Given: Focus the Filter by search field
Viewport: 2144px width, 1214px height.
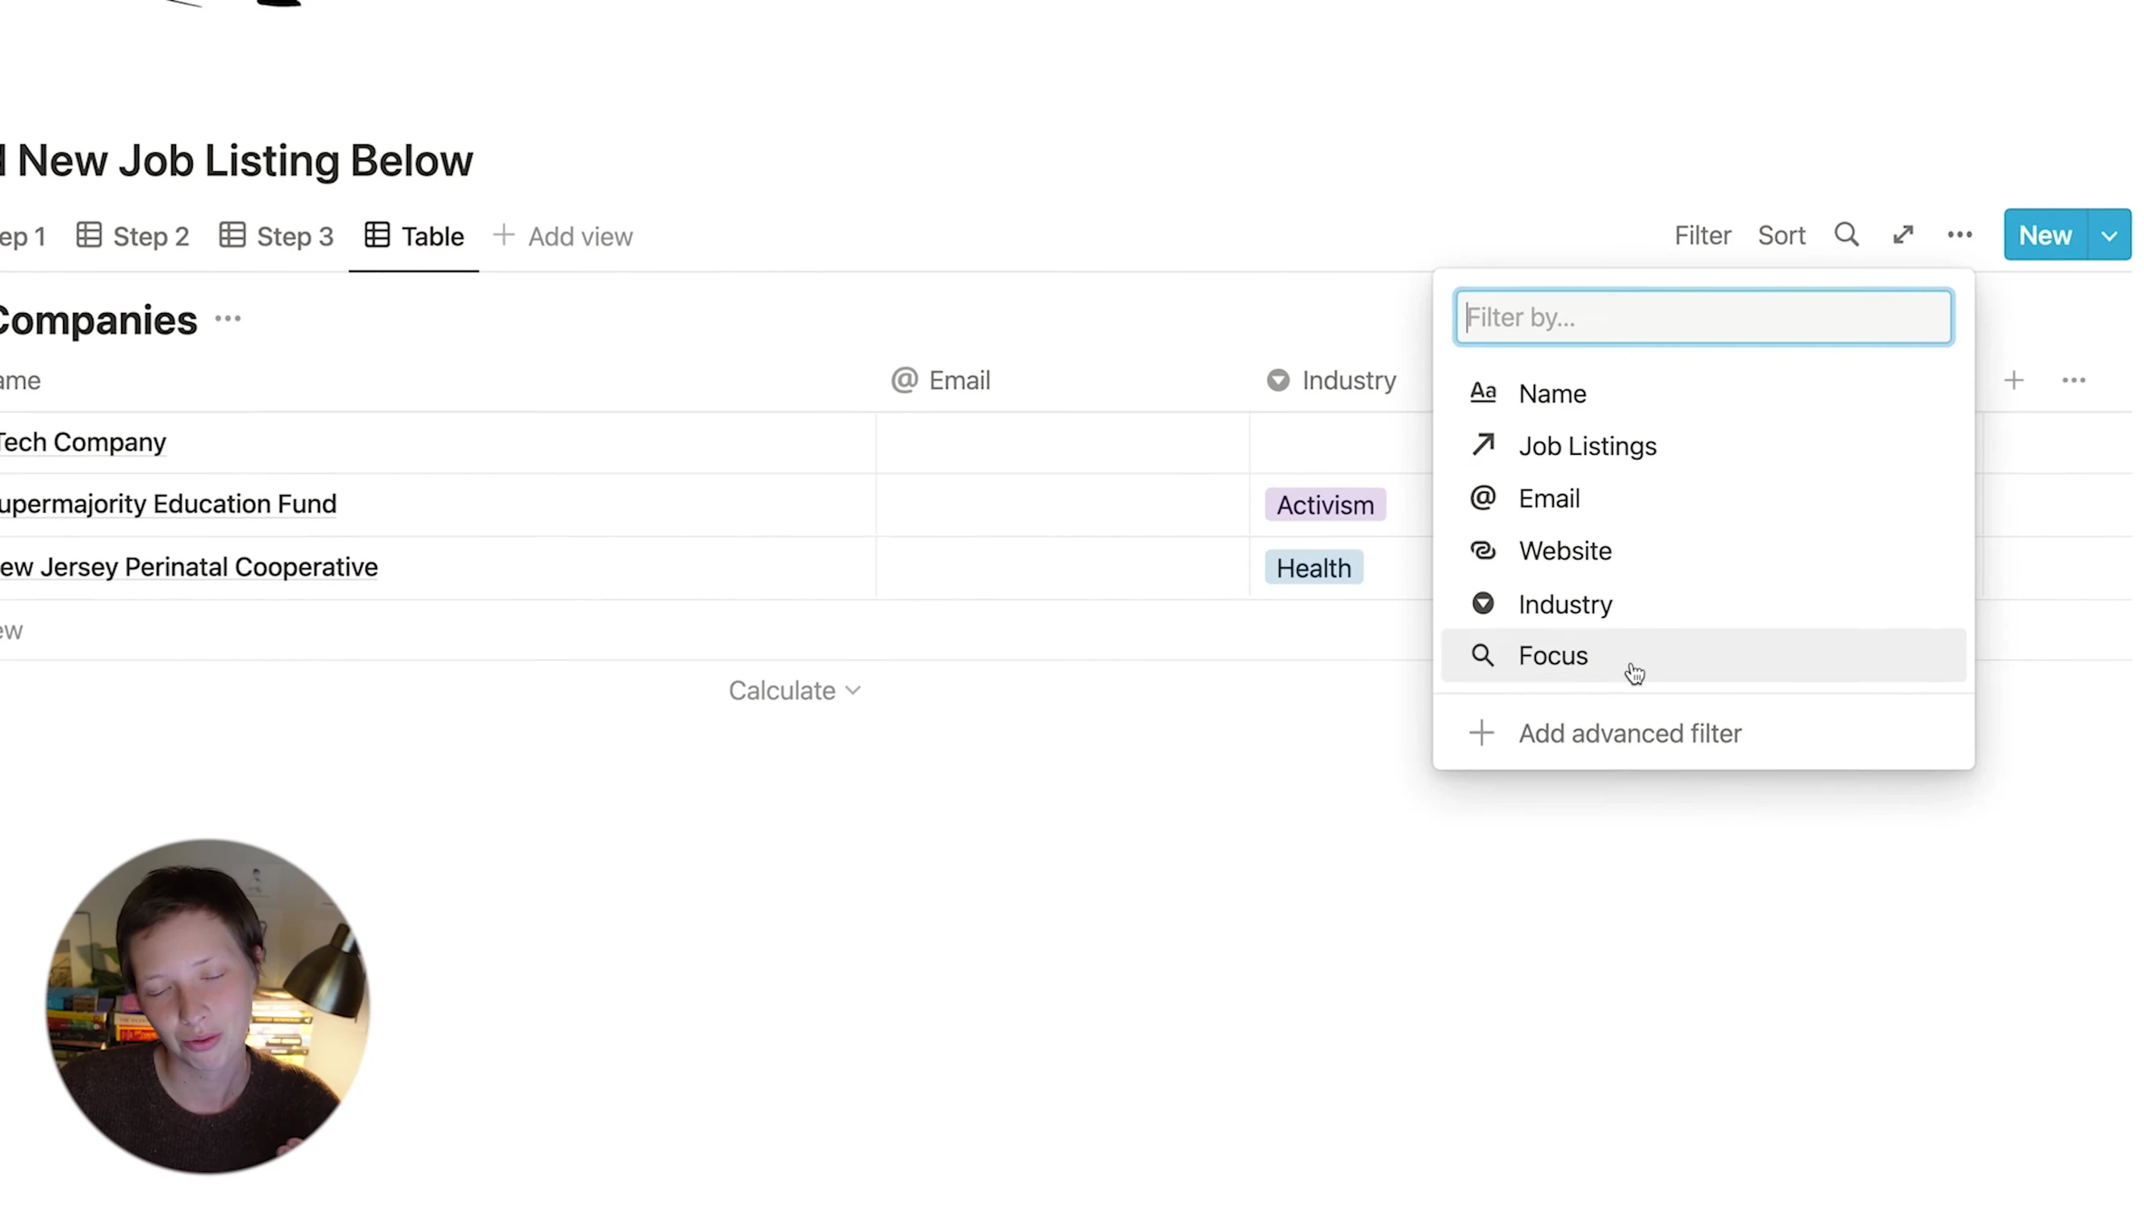Looking at the screenshot, I should point(1703,317).
